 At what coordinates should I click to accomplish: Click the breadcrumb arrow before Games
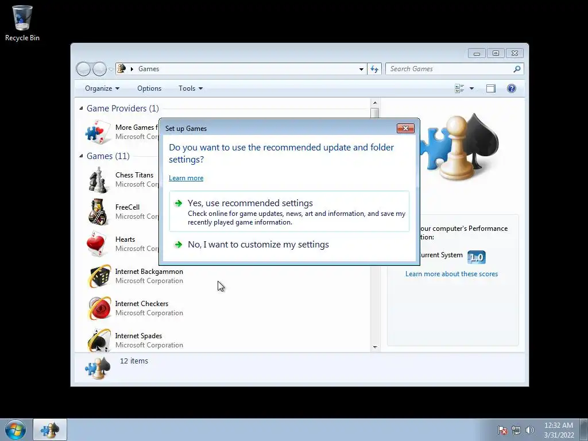pos(131,69)
